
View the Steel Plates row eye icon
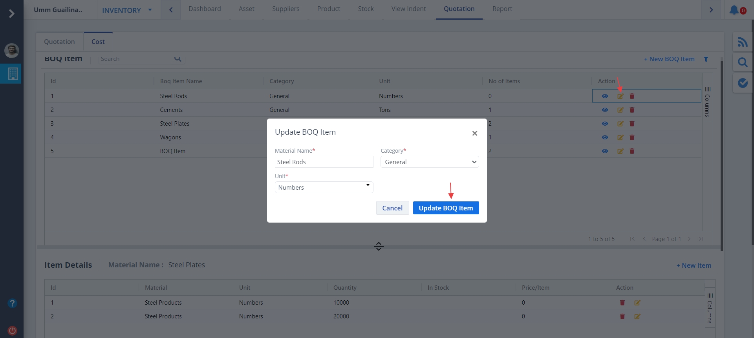click(x=605, y=124)
